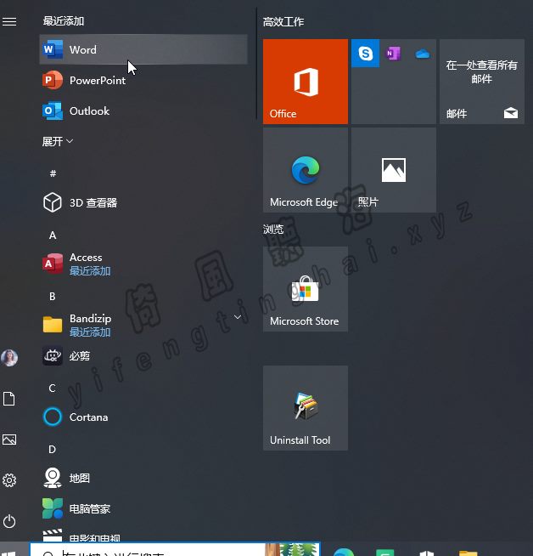The width and height of the screenshot is (533, 556).
Task: Launch PowerPoint from the app list
Action: coord(143,80)
